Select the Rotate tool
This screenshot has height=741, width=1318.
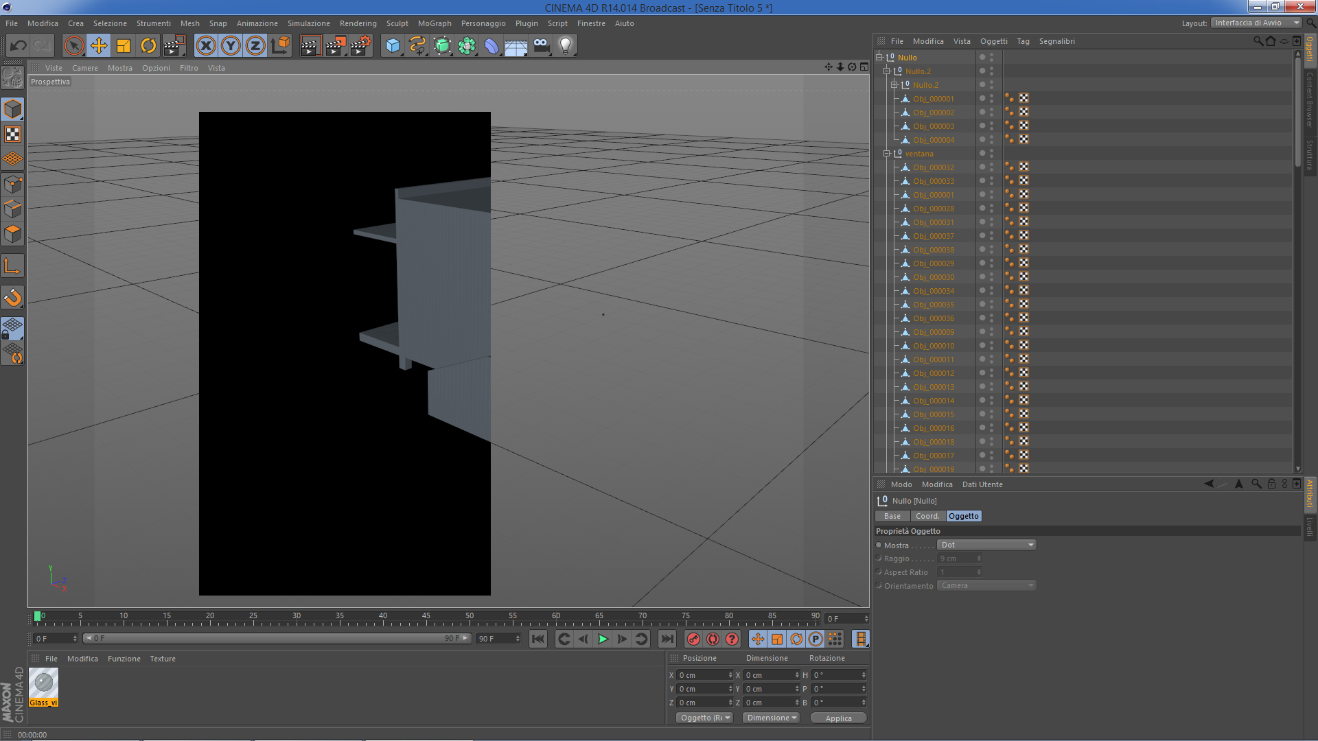coord(148,46)
